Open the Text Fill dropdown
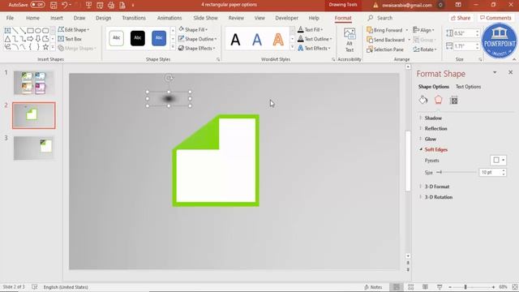This screenshot has height=292, width=519. (x=310, y=30)
